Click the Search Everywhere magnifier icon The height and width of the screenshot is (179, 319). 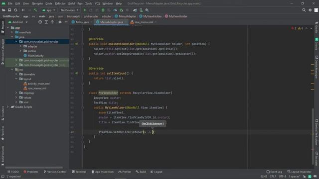coord(304,10)
